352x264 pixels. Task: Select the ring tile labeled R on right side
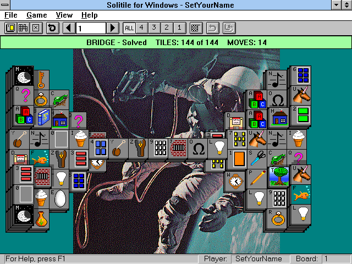click(277, 219)
